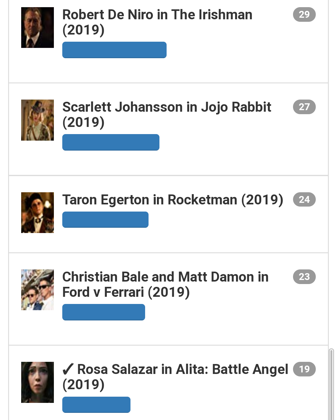Select the 27 votes badge
The width and height of the screenshot is (336, 420).
(x=304, y=107)
